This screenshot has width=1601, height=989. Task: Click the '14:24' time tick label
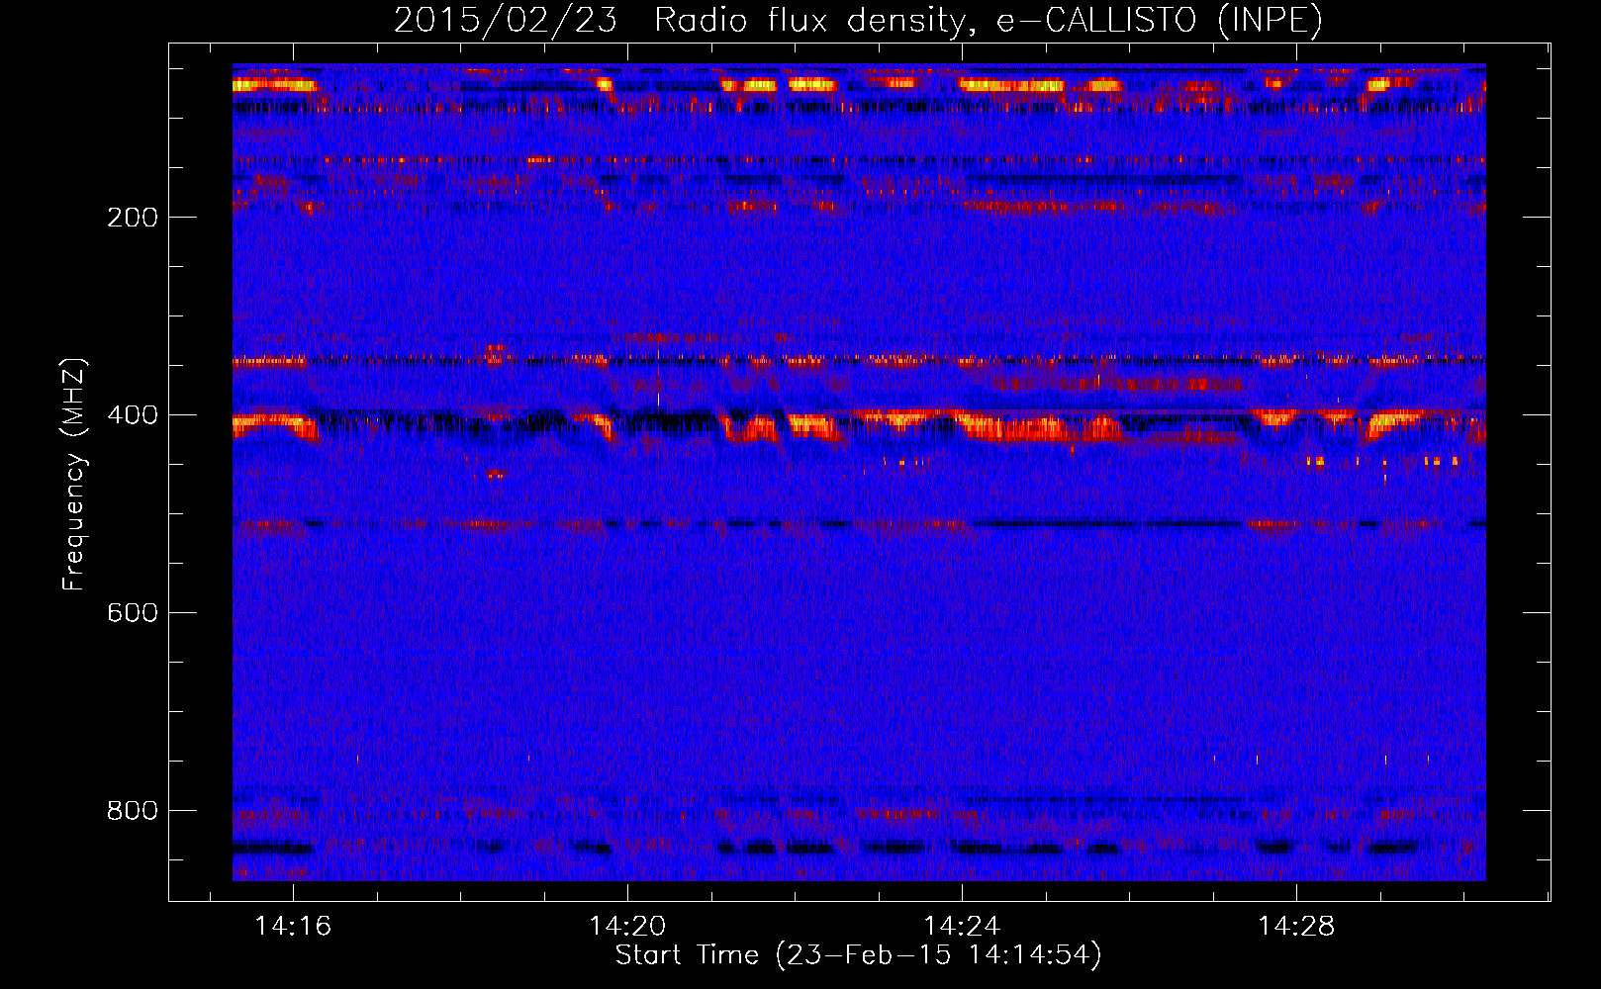pyautogui.click(x=962, y=926)
